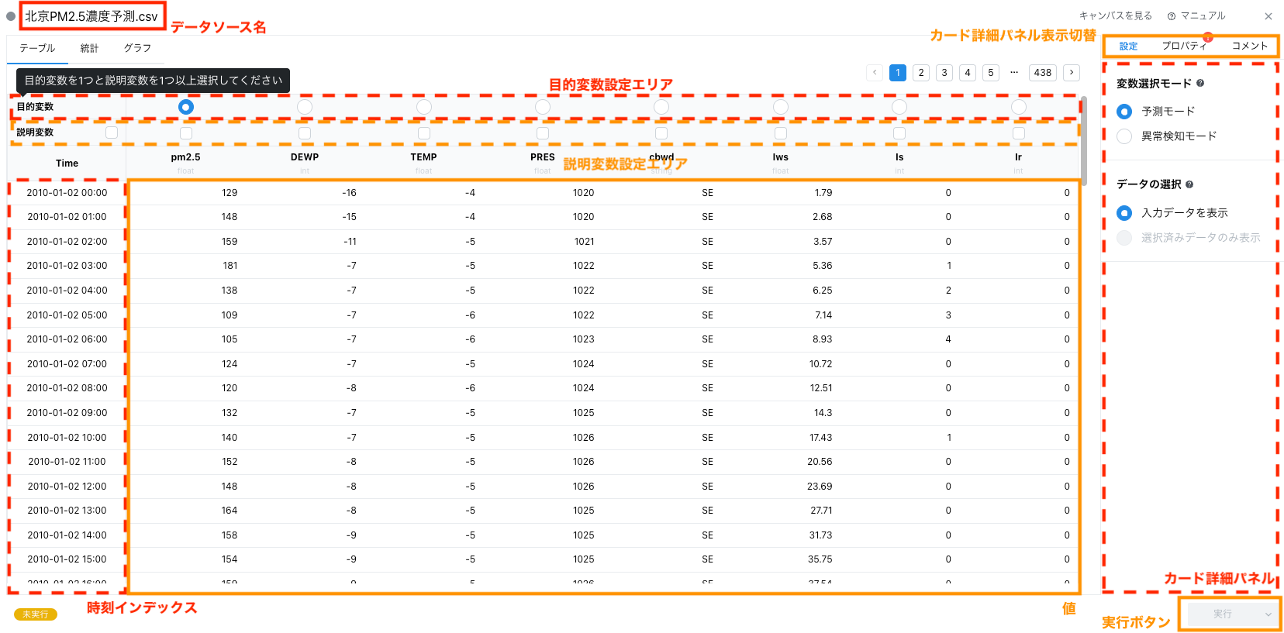Jump to page 2

coord(921,72)
